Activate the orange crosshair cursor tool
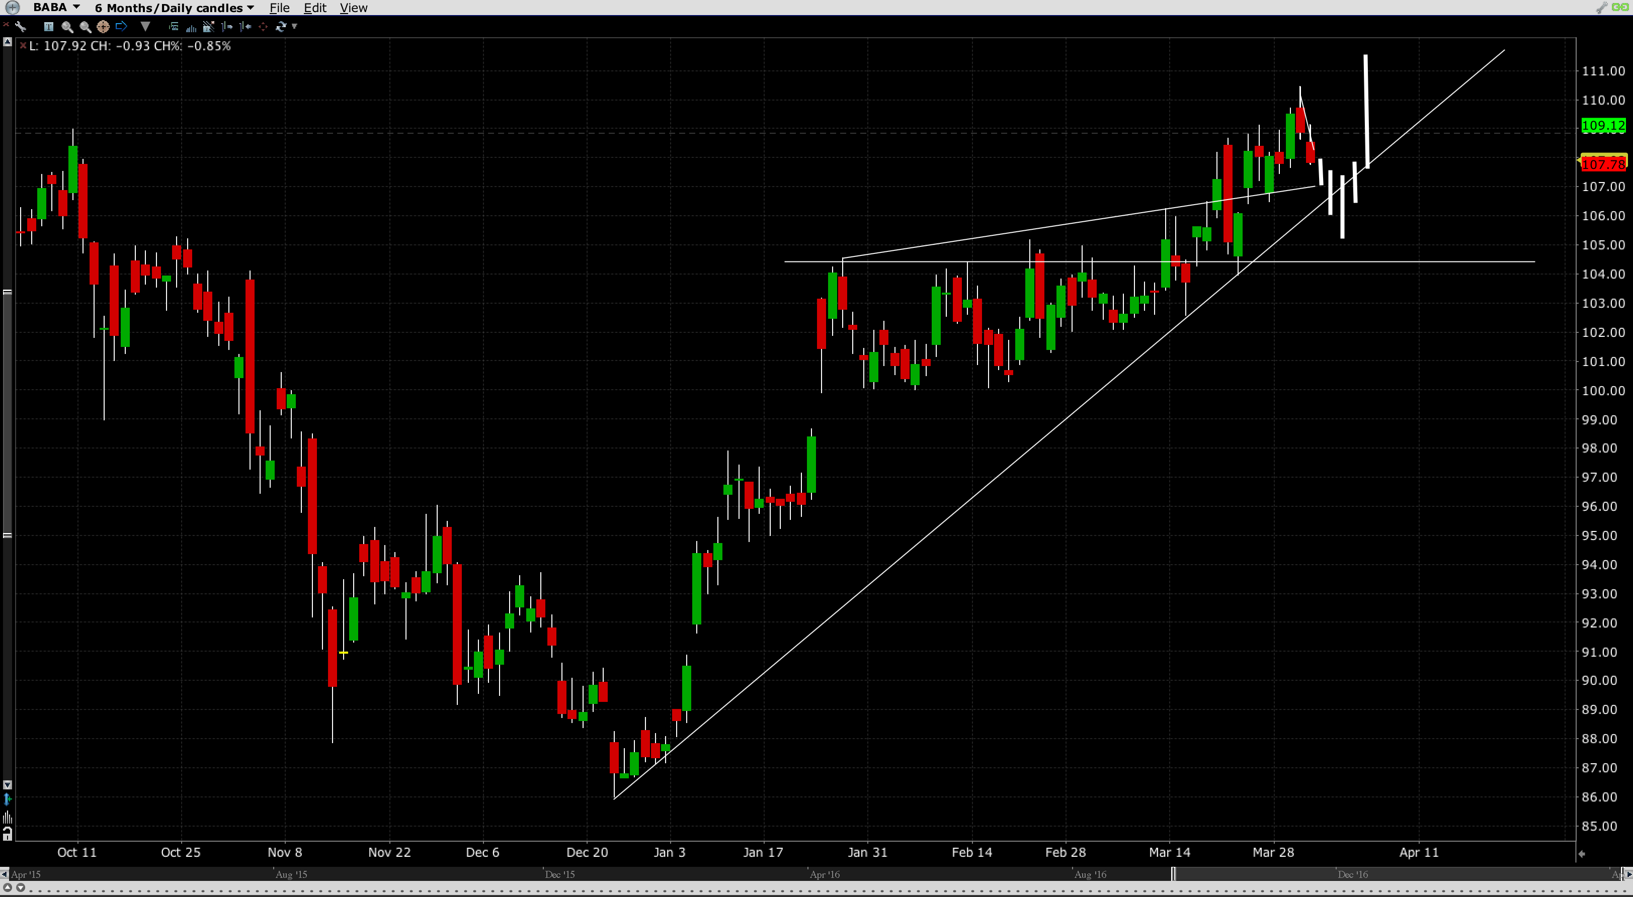The width and height of the screenshot is (1633, 897). click(103, 27)
